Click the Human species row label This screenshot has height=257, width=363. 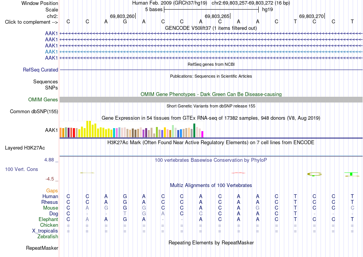point(50,196)
